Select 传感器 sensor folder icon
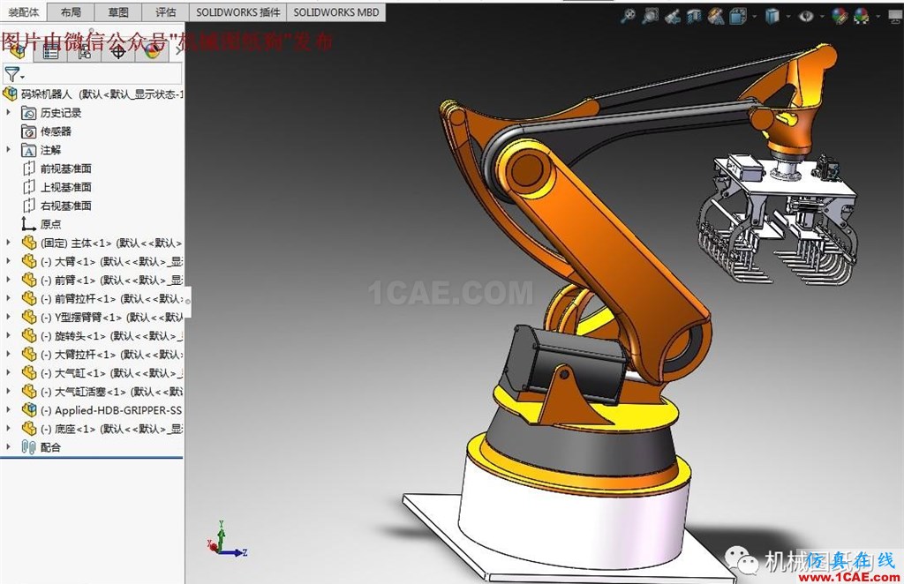The image size is (904, 584). [x=28, y=131]
